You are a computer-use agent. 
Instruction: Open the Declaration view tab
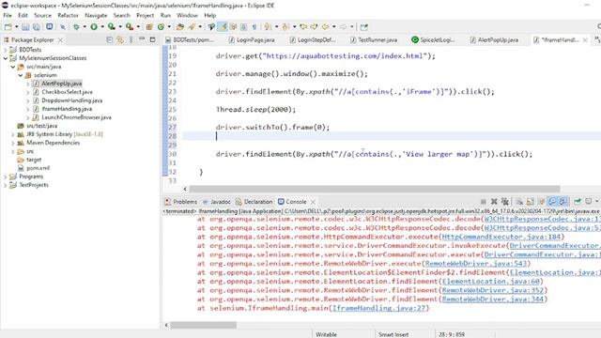tap(254, 202)
